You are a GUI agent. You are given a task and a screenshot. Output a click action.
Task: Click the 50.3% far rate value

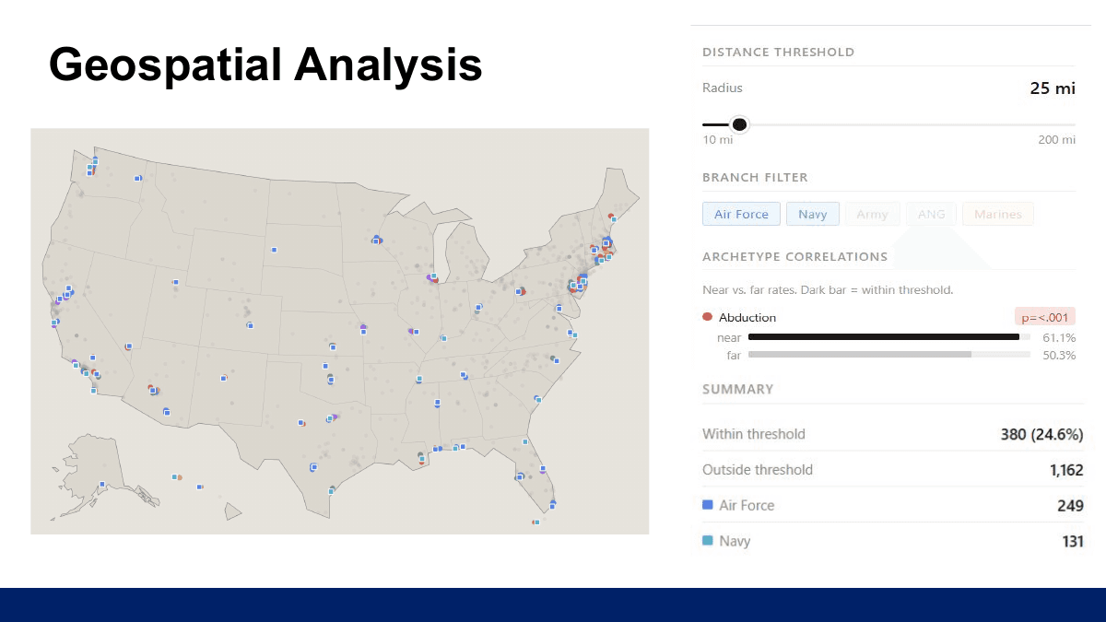(x=1059, y=355)
